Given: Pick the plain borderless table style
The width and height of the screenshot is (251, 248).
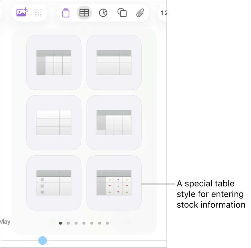Looking at the screenshot, I should coord(53,122).
